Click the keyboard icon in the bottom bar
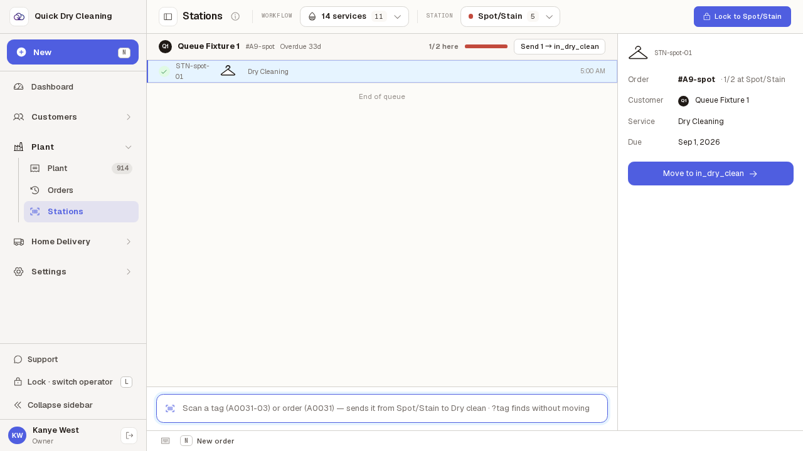 click(x=166, y=441)
